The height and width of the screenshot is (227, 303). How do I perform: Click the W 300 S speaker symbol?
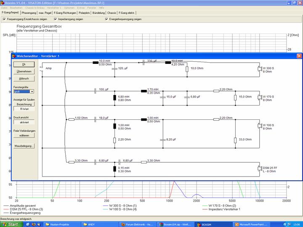tap(259, 69)
